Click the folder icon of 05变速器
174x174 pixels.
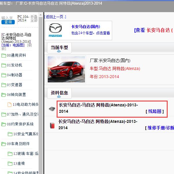coord(4,85)
